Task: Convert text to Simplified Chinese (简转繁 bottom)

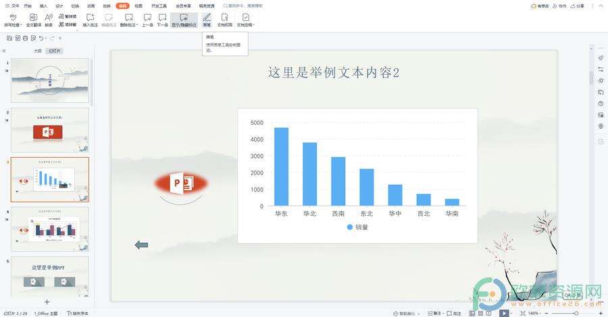Action: coord(68,24)
